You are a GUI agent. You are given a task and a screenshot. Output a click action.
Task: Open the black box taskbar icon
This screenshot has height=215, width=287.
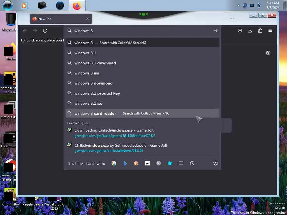coord(42,6)
